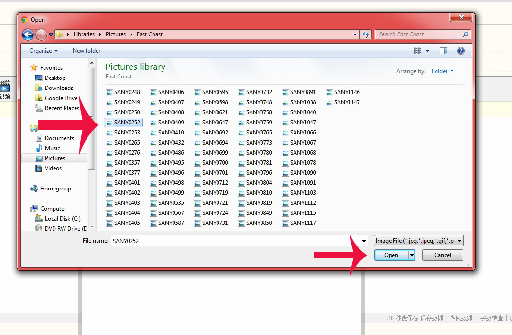Click New folder in the toolbar
This screenshot has height=335, width=512.
tap(87, 51)
